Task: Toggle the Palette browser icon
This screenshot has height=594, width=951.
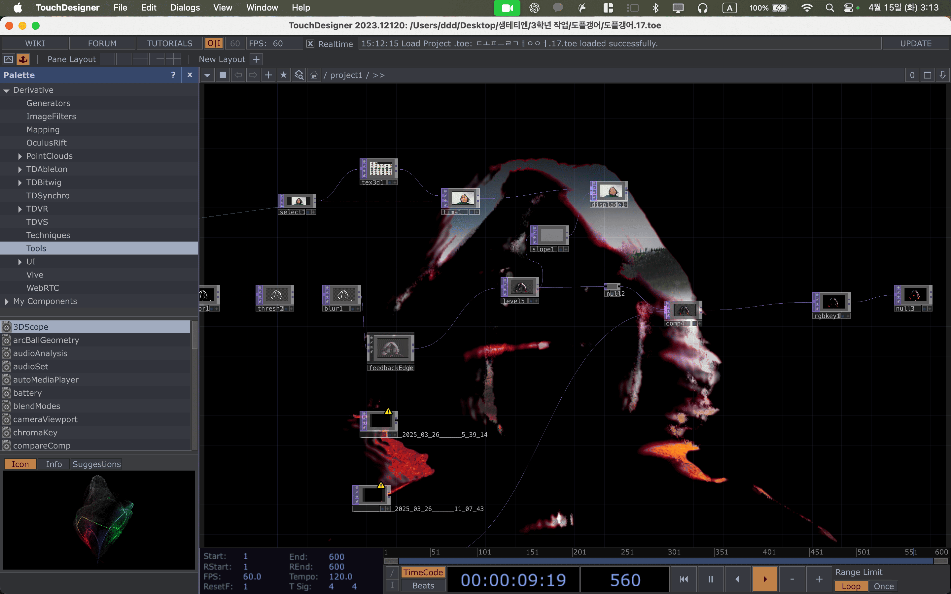Action: click(x=23, y=59)
